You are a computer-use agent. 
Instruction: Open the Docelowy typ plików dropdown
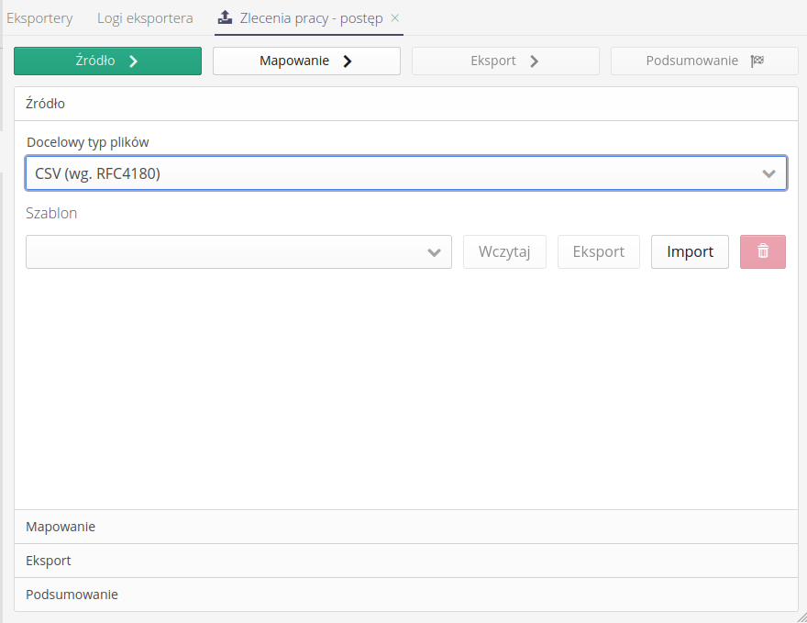coord(405,173)
